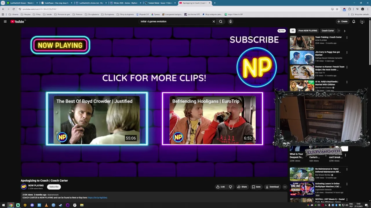
Task: Select the From NOW PLAYING chip
Action: [308, 31]
